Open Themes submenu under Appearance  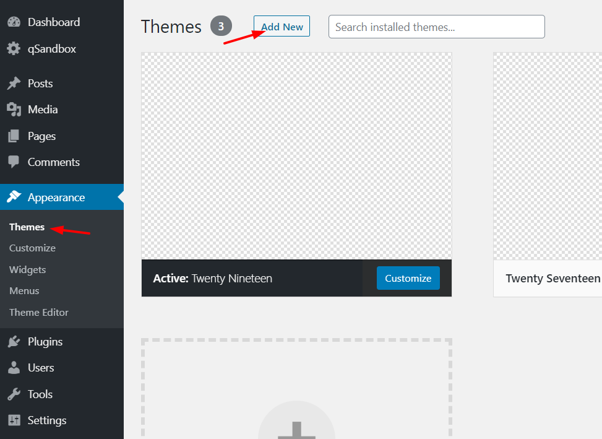27,227
